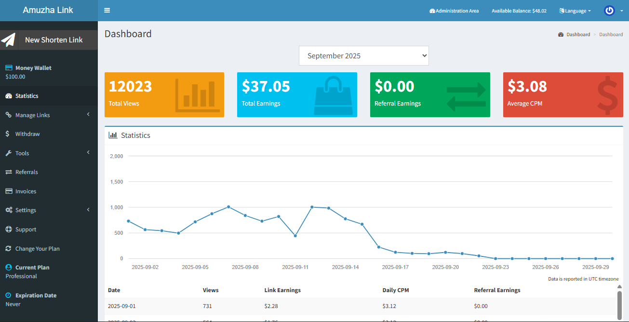Expand the Tools sidebar submenu
This screenshot has width=629, height=322.
point(48,153)
